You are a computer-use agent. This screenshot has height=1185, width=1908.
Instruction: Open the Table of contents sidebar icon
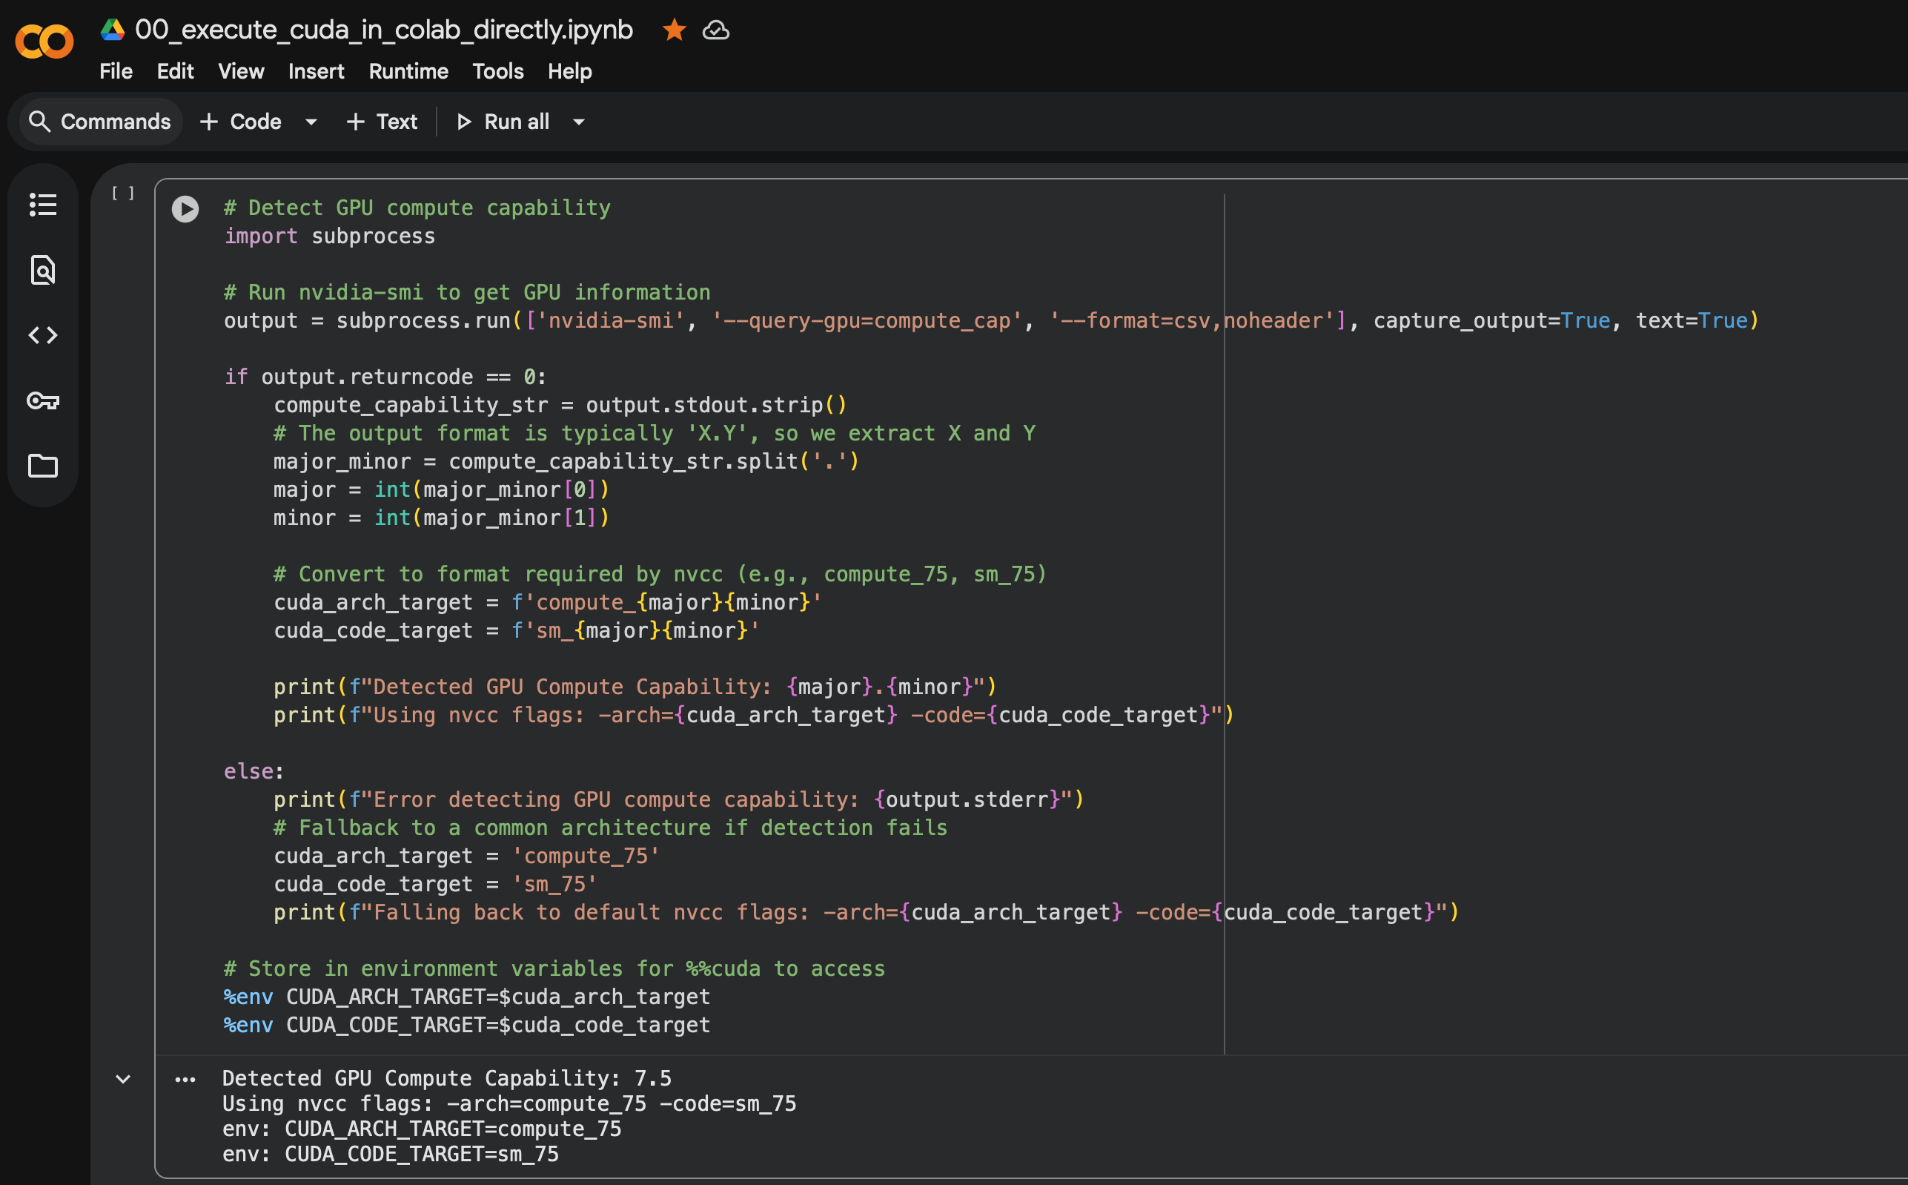[42, 205]
